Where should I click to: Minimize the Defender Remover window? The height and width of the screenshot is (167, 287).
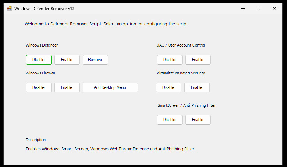pos(243,8)
